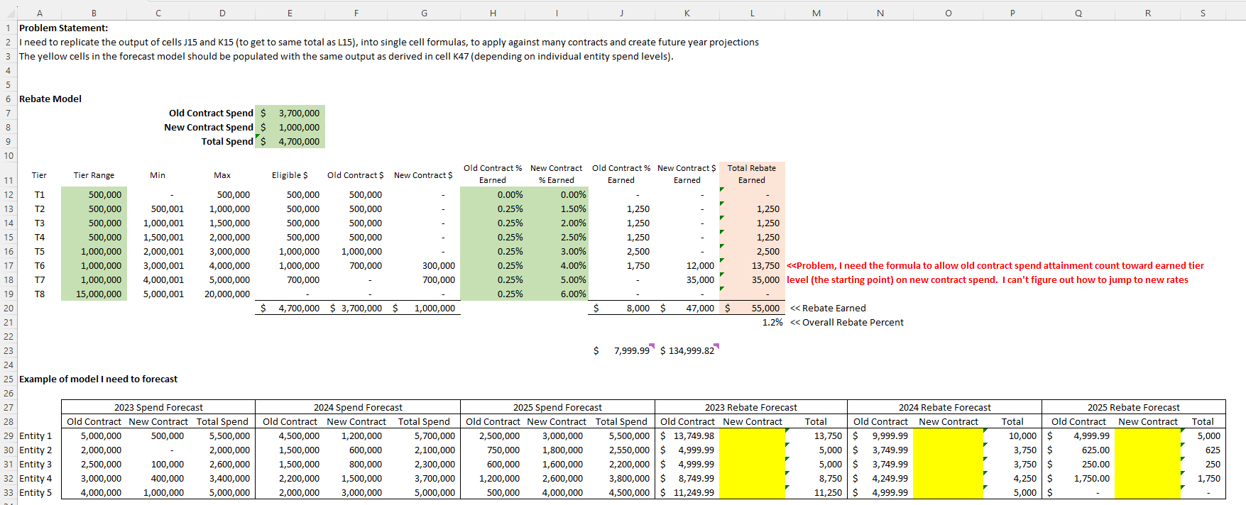Select the T8 tier cell
1246x505 pixels.
click(40, 294)
